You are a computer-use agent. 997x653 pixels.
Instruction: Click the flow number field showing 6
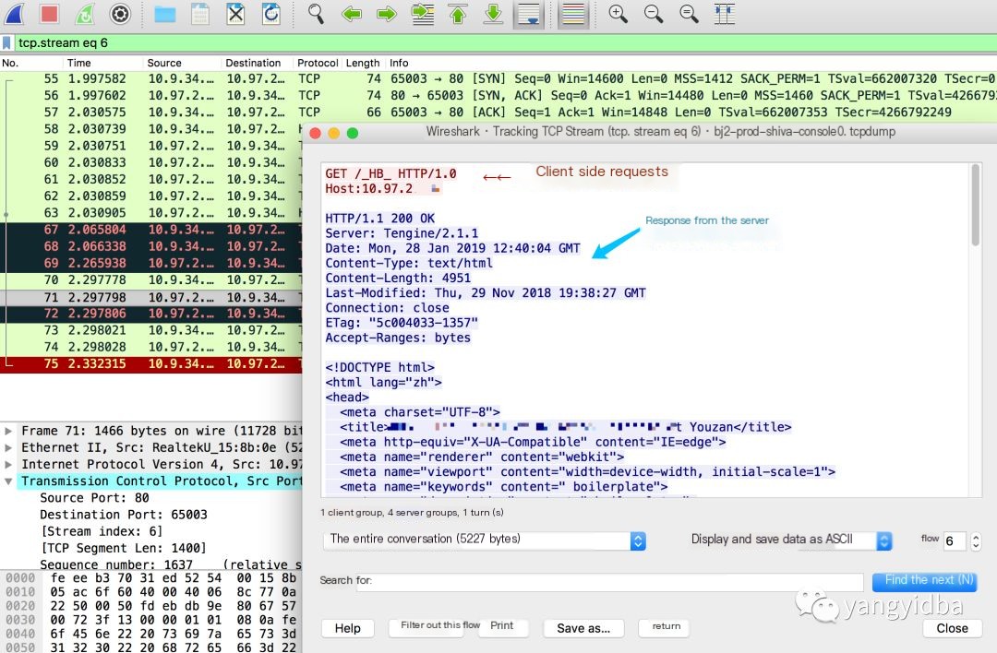955,541
